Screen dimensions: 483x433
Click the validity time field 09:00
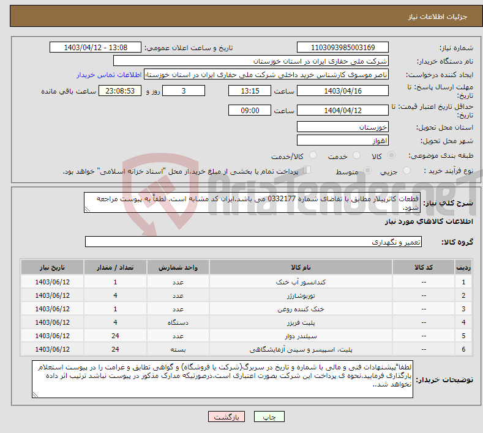coord(250,110)
